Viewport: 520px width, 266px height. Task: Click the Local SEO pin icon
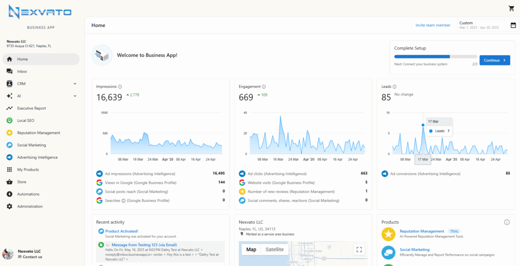click(10, 120)
